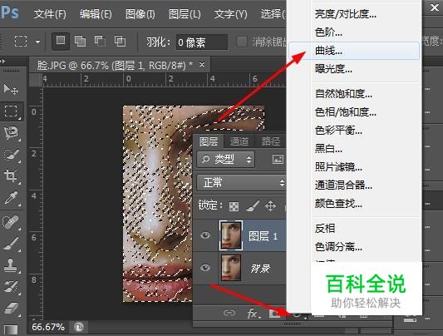This screenshot has height=336, width=443.
Task: Select the Quick Selection tool
Action: coord(11,155)
